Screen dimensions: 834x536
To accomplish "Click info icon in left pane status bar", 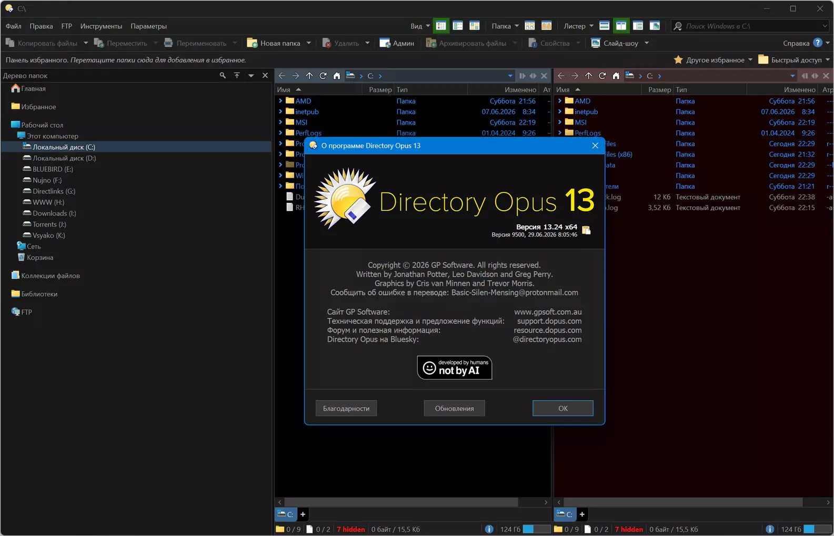I will [489, 529].
